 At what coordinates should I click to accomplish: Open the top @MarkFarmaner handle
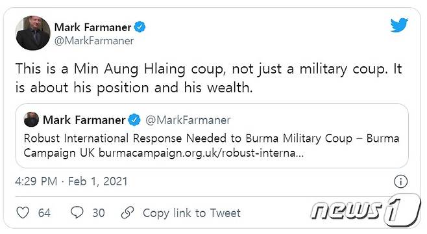pos(94,41)
